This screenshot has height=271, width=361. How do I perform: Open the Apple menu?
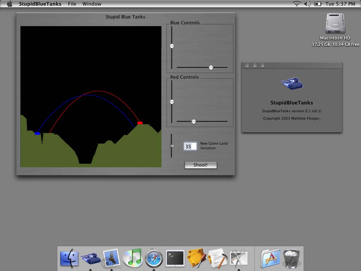click(10, 4)
